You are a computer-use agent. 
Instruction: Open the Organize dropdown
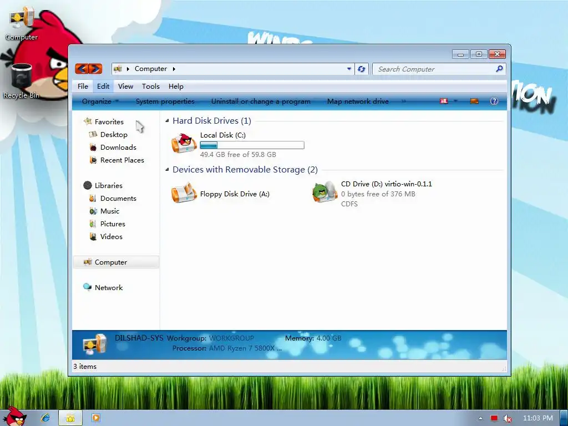click(x=100, y=102)
